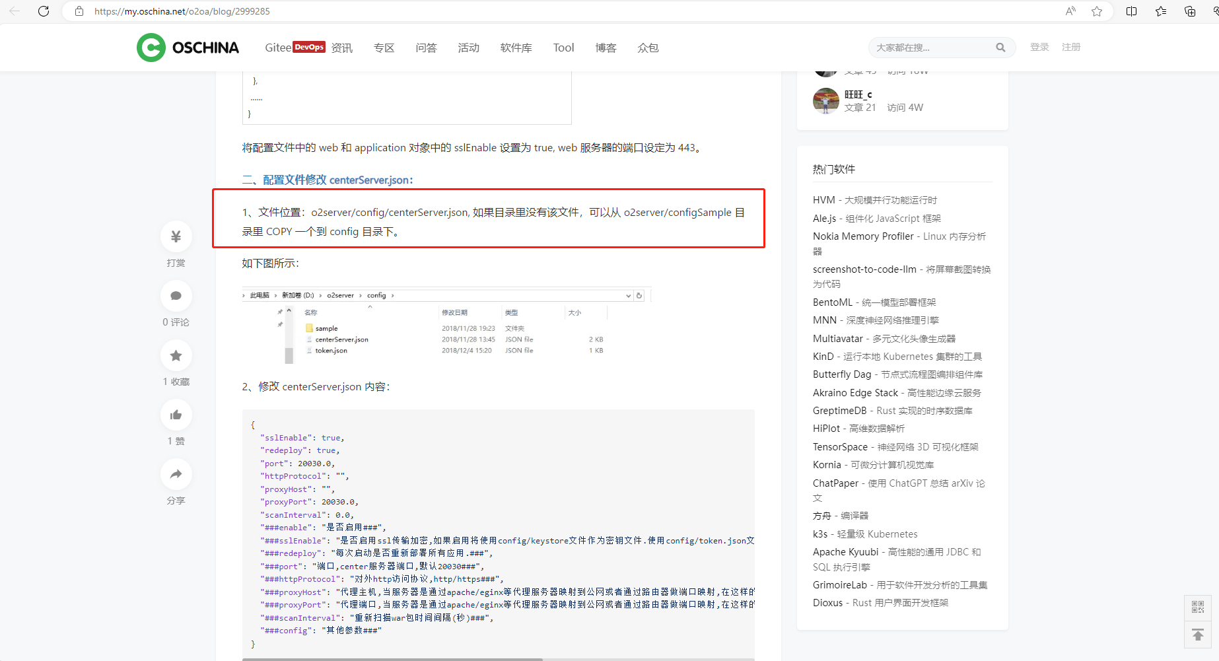The height and width of the screenshot is (661, 1219).
Task: Click the 登录 login link
Action: (x=1039, y=47)
